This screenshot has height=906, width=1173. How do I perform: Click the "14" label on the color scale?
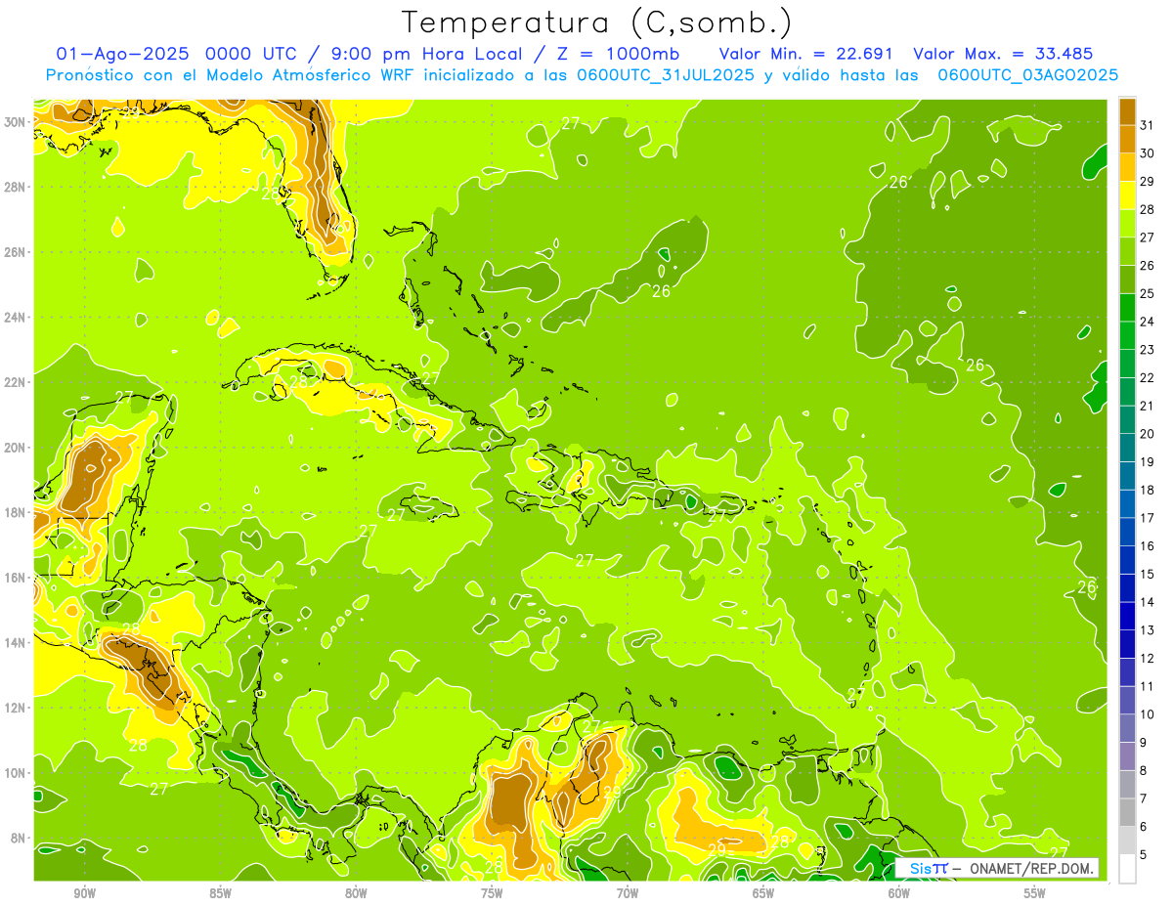click(1148, 602)
